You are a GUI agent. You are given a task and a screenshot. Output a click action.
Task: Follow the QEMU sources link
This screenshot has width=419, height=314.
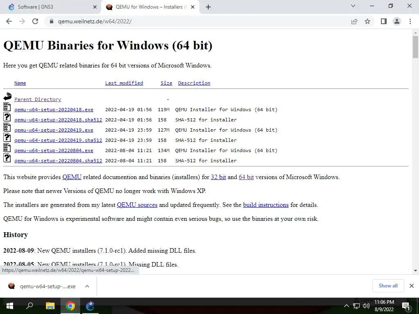click(x=137, y=205)
